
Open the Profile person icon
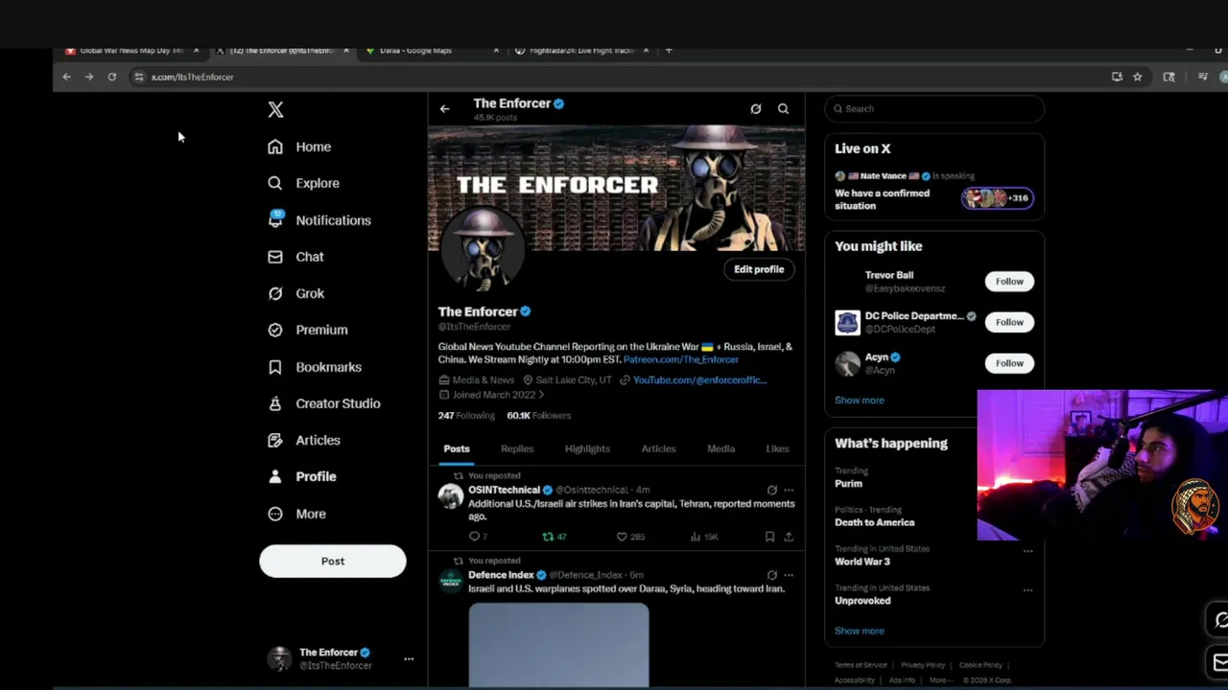[275, 476]
